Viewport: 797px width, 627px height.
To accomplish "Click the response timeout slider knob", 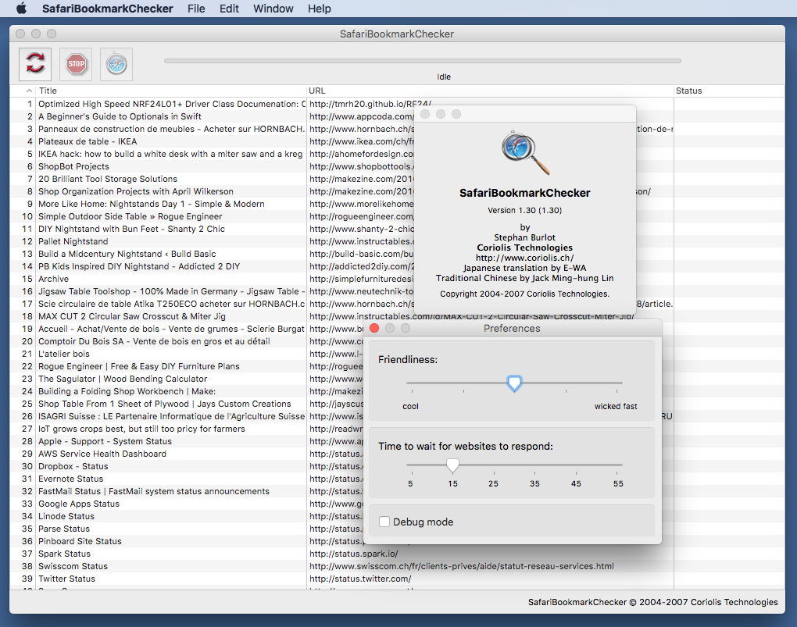I will coord(452,465).
